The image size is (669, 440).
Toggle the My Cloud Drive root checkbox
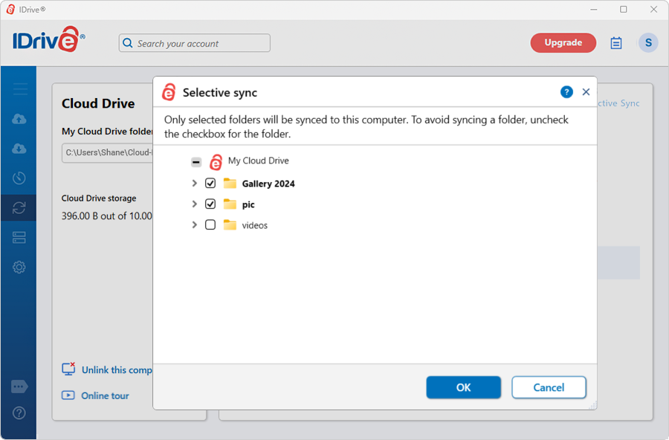click(x=196, y=162)
